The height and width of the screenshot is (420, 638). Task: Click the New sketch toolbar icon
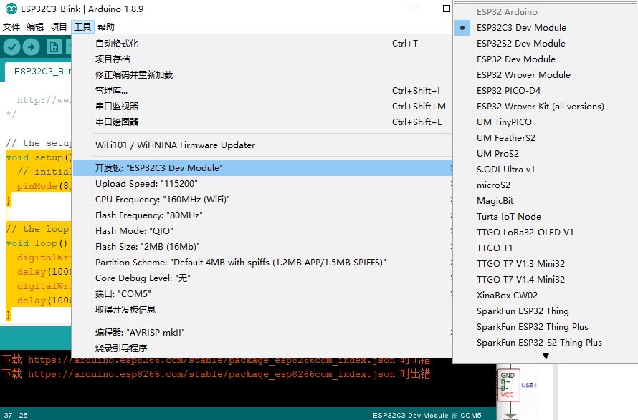[x=54, y=47]
